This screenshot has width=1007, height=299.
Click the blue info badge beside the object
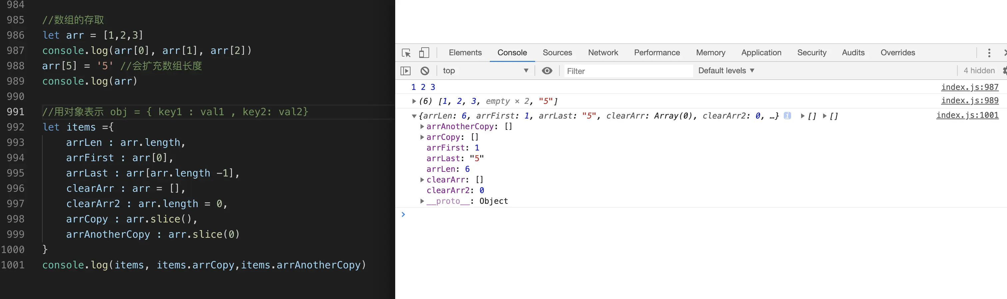pos(787,116)
